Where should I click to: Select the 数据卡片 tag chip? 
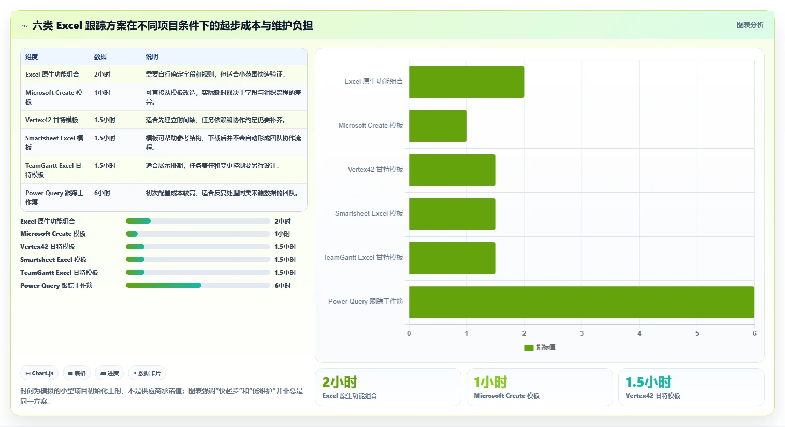point(147,373)
